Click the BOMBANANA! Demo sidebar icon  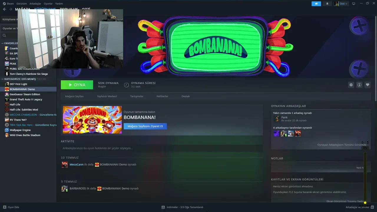(7, 89)
